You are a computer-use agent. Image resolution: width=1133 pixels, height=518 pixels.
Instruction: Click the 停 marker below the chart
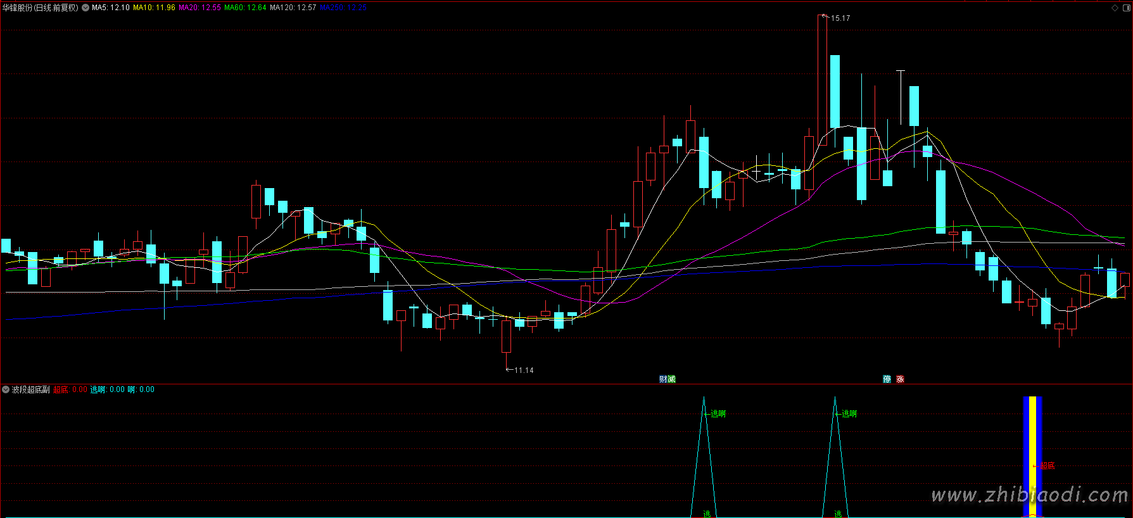point(887,379)
